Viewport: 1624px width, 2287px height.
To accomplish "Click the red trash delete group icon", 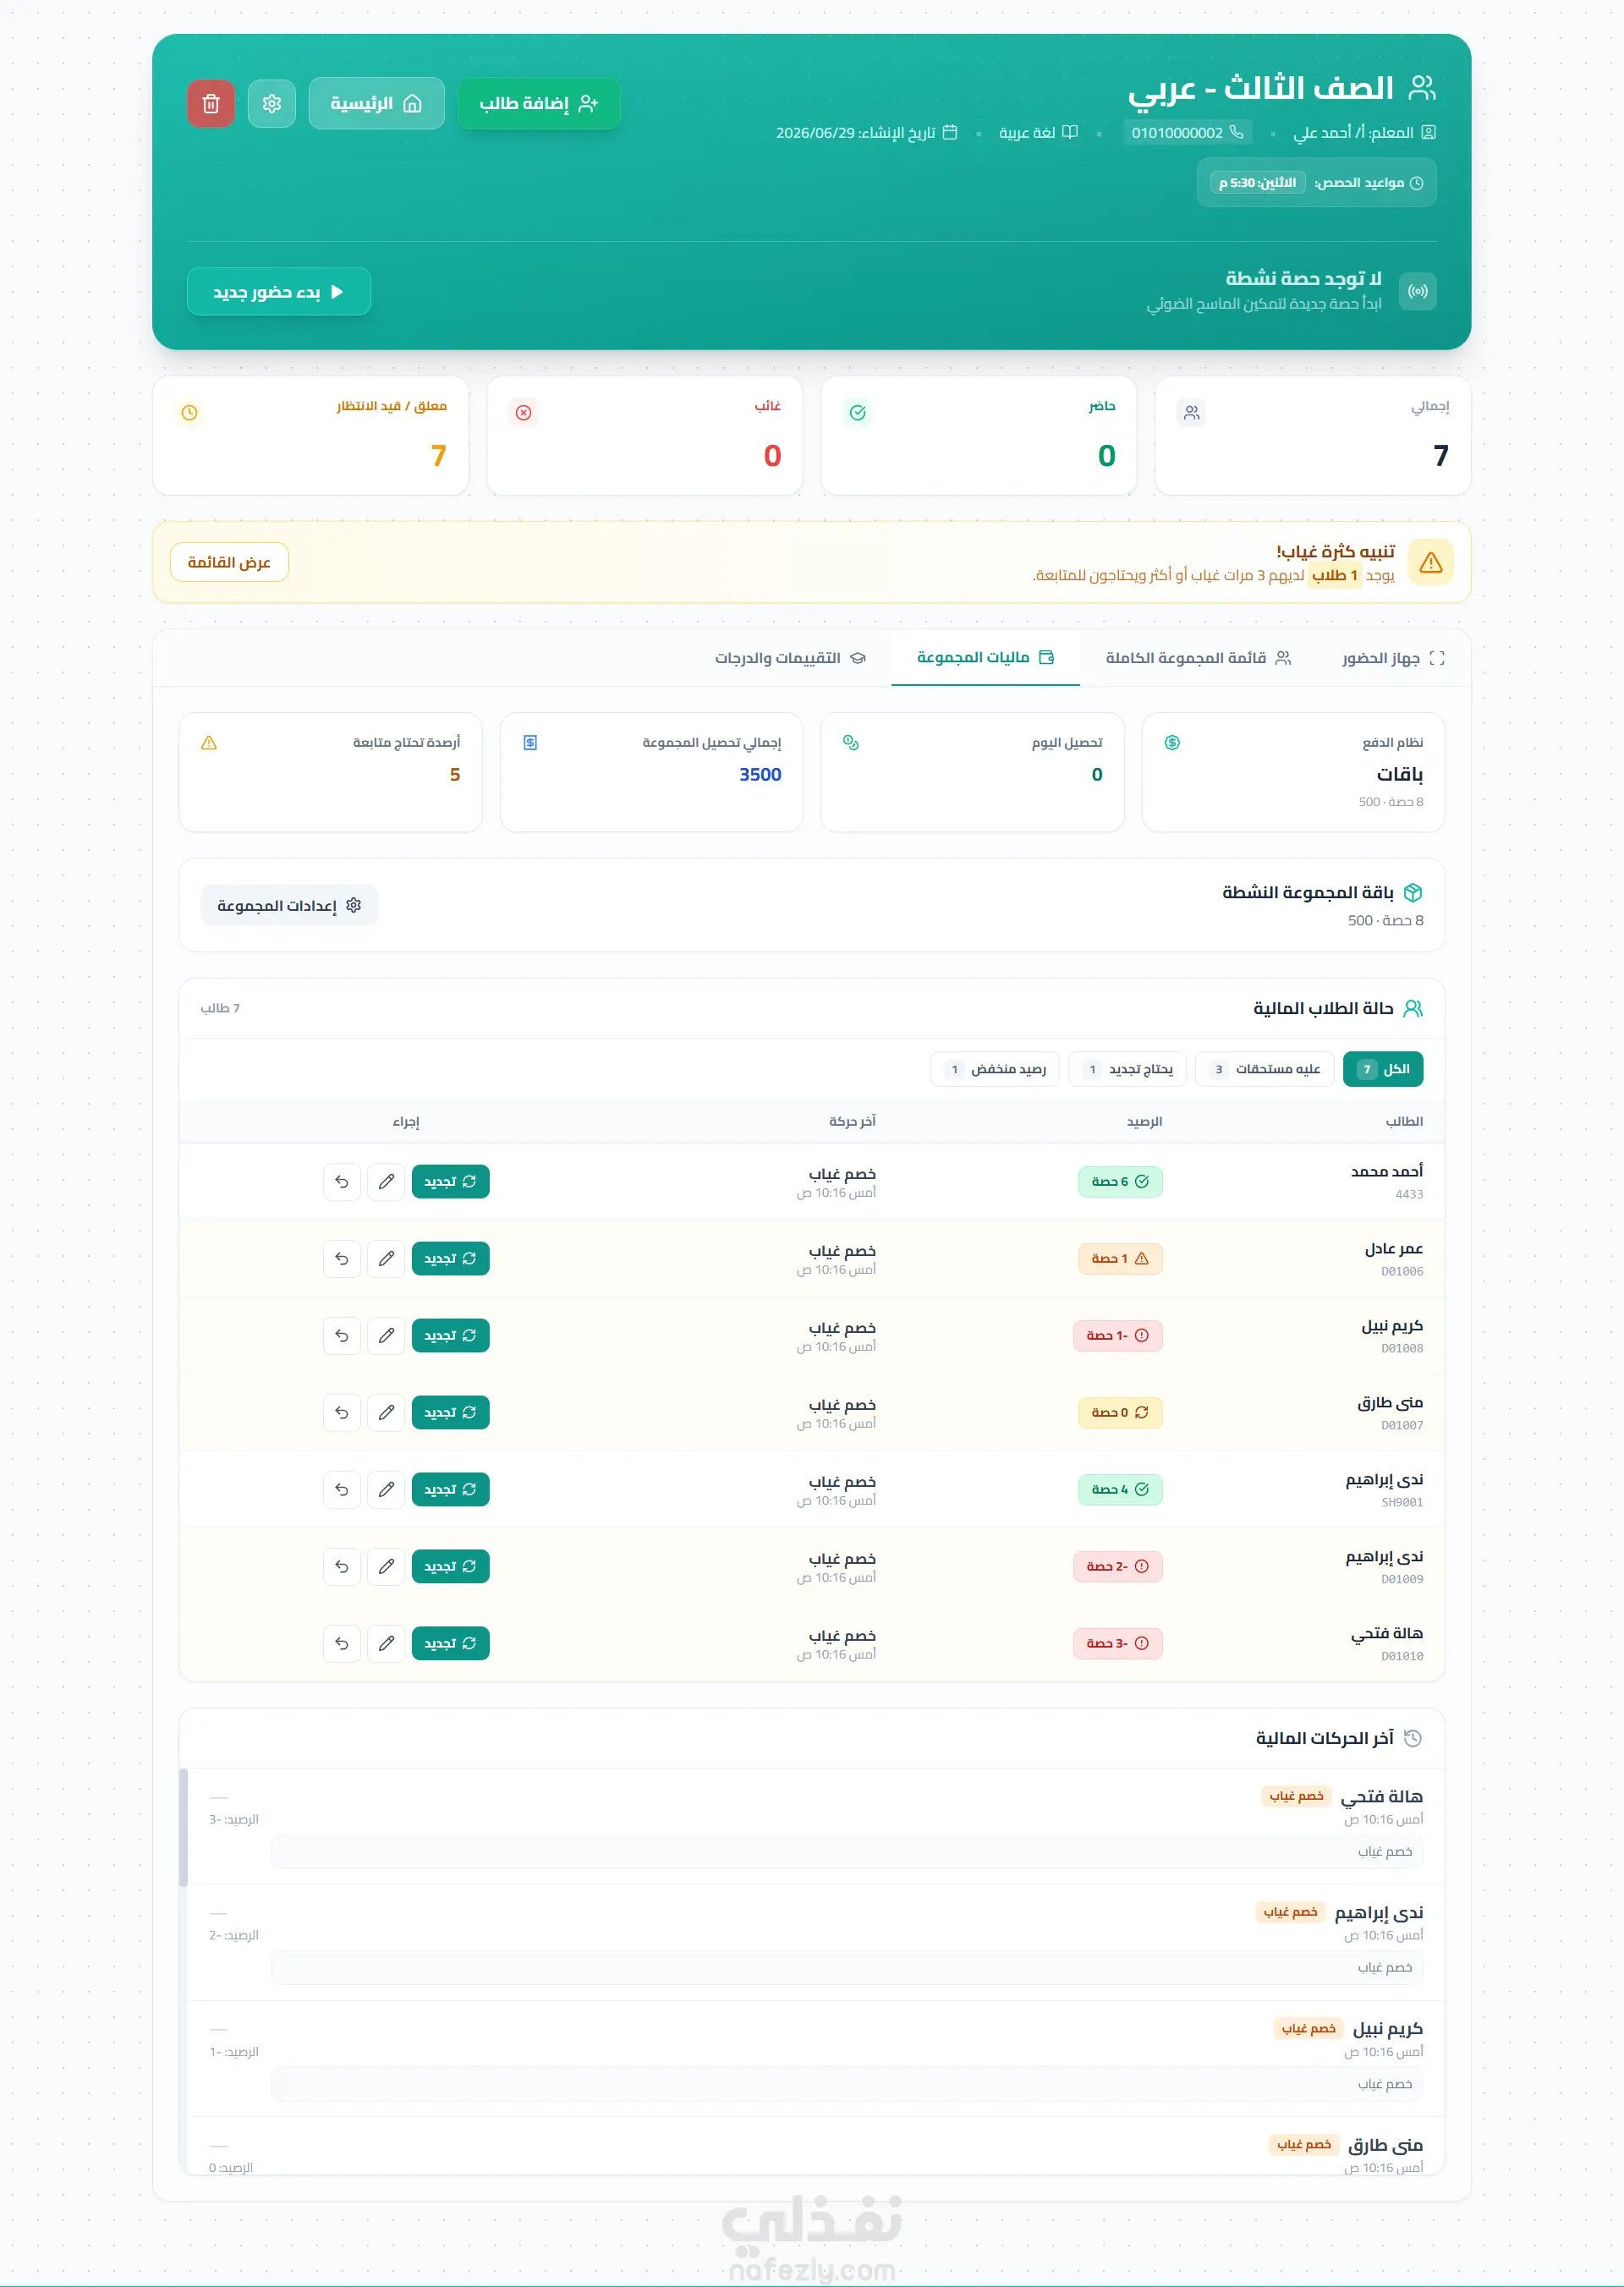I will point(211,104).
